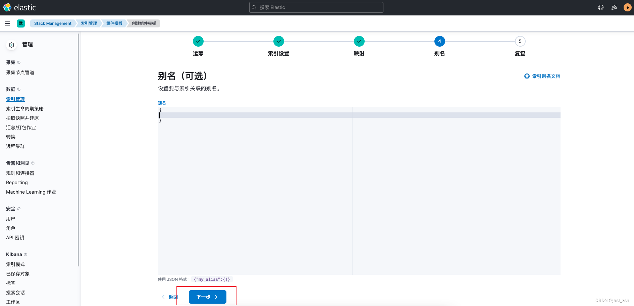The width and height of the screenshot is (634, 306).
Task: Open 工作区 in sidebar
Action: pos(13,302)
